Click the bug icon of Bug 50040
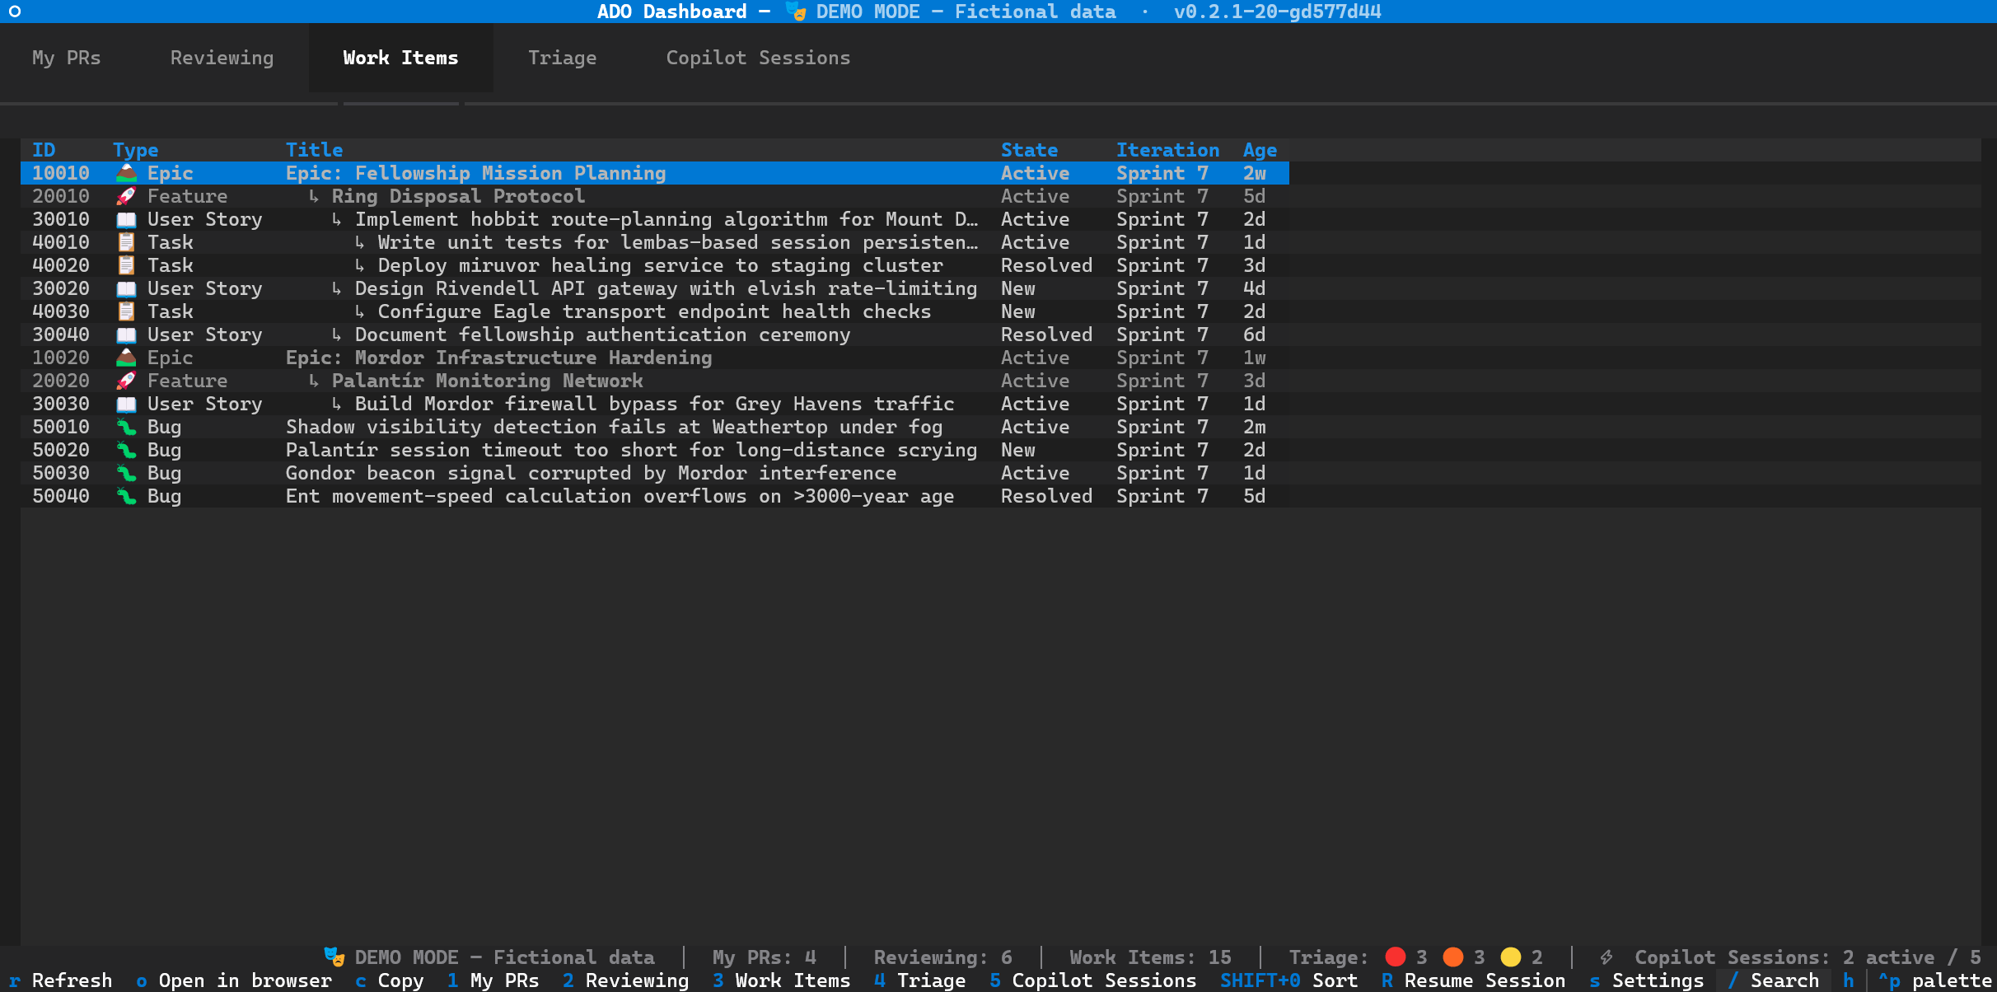This screenshot has height=992, width=1997. point(126,496)
